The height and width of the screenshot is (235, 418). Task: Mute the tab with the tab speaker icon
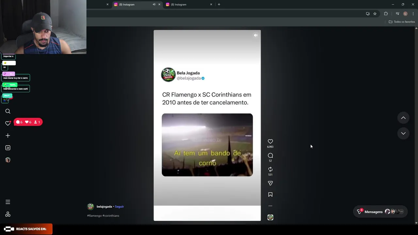coord(154,5)
